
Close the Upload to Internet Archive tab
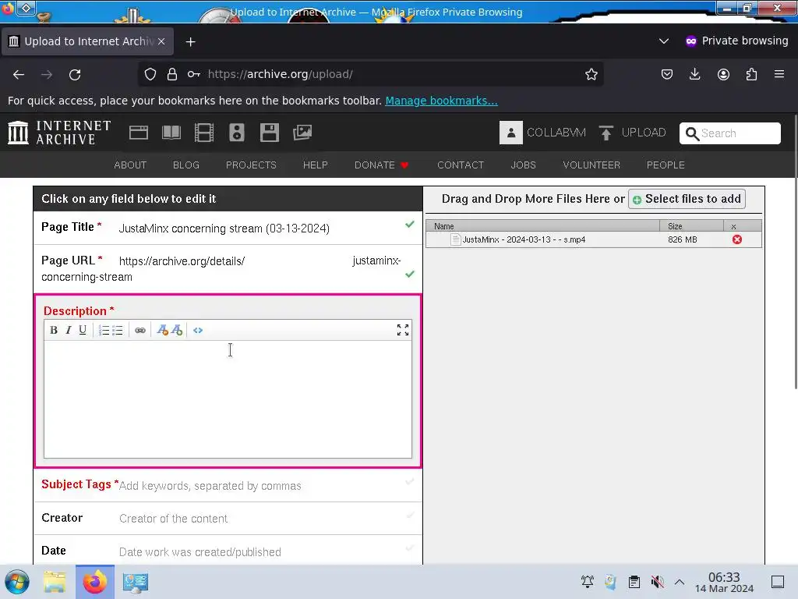click(x=161, y=41)
